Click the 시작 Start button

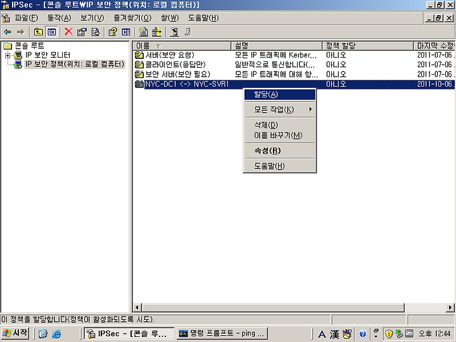pos(15,333)
